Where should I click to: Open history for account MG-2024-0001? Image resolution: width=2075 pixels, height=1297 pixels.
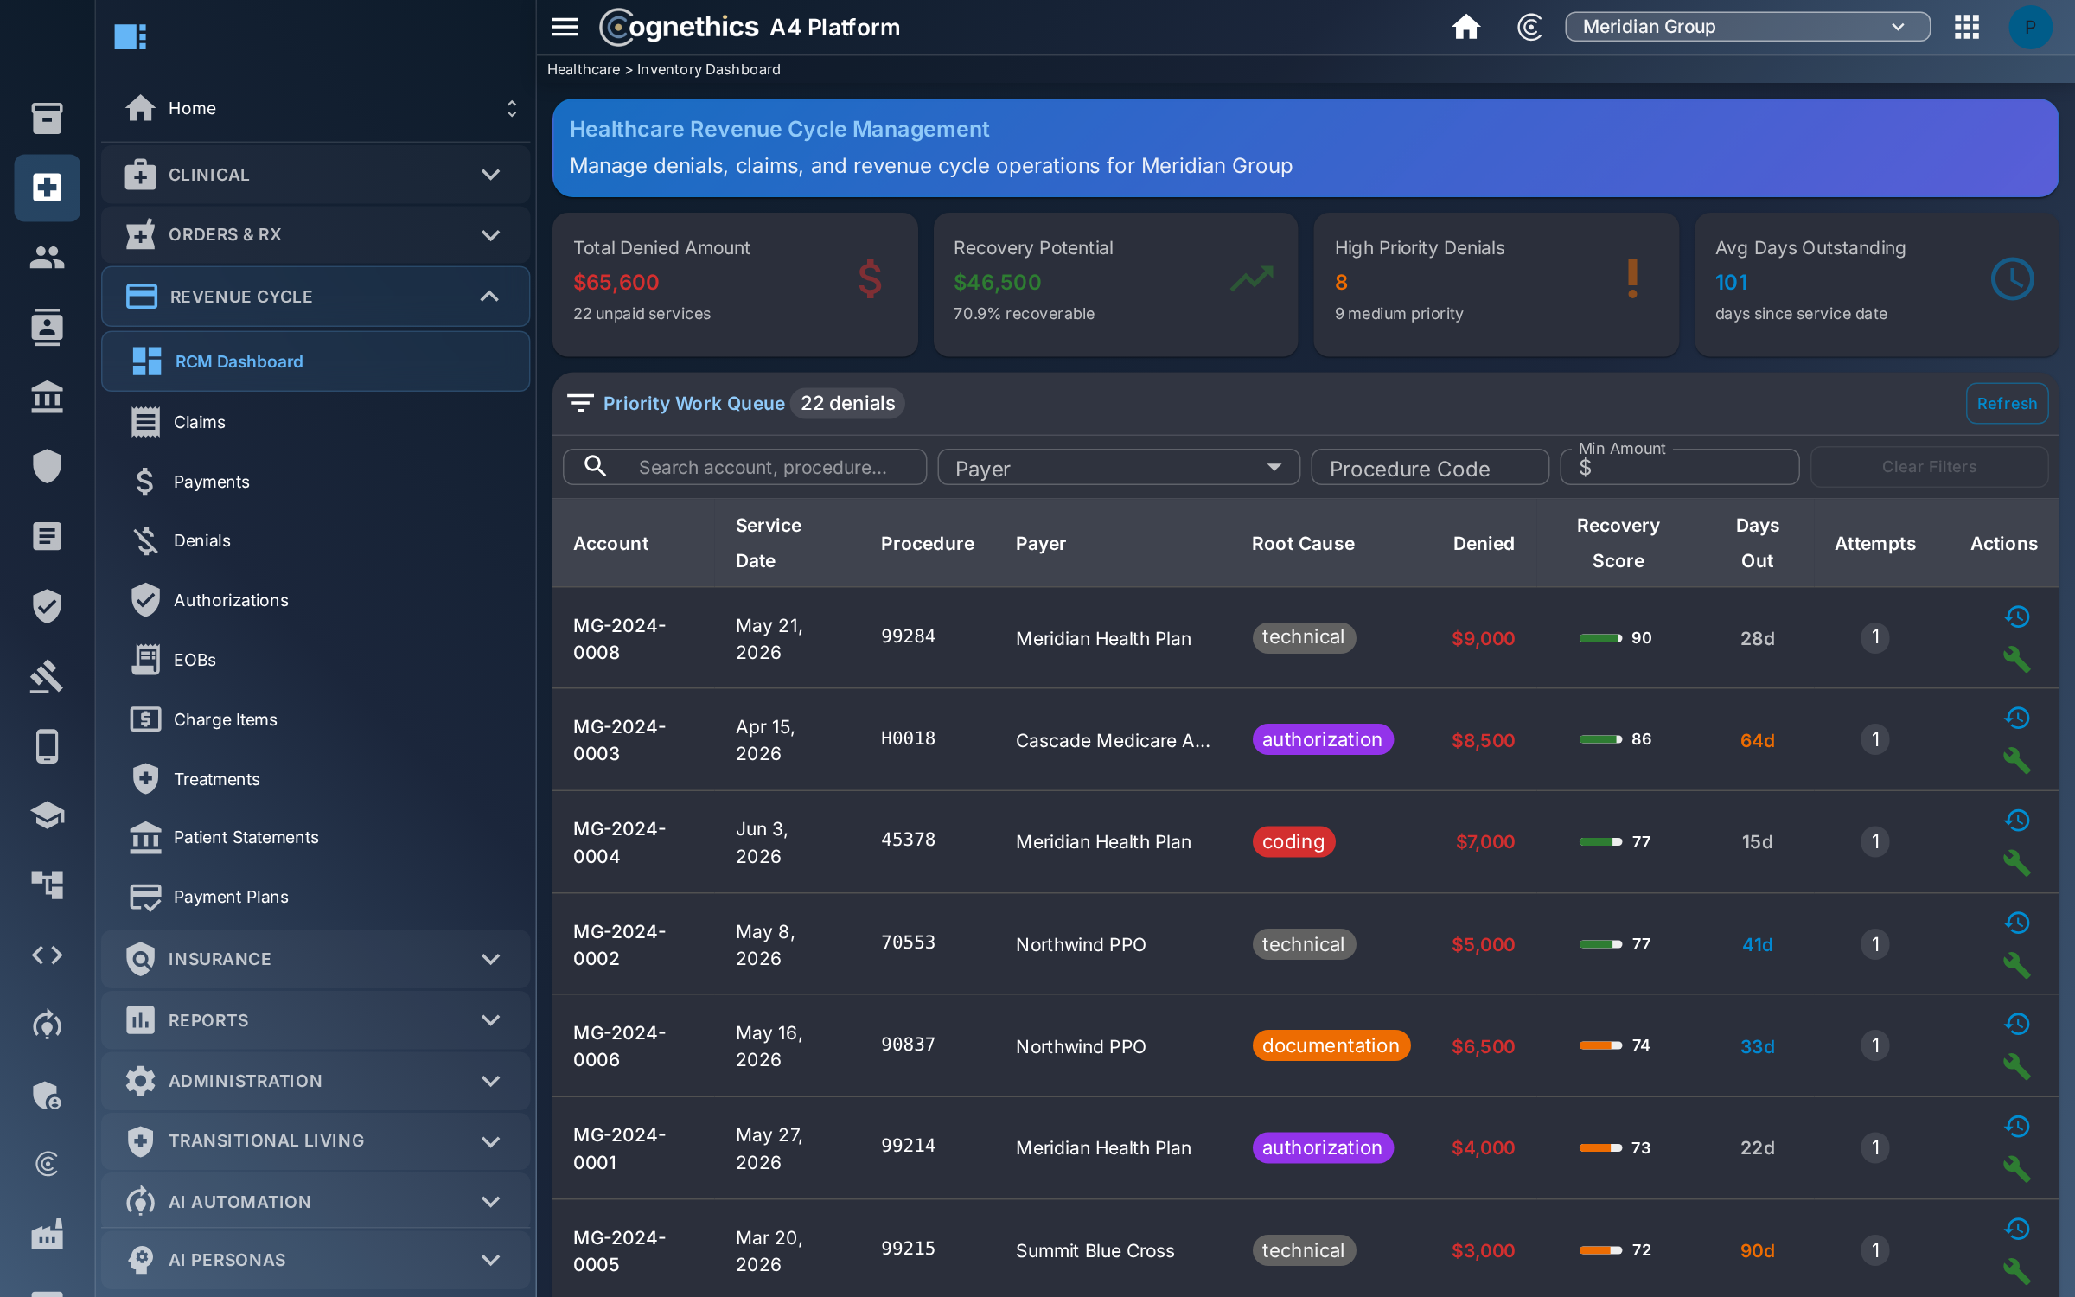[2017, 1126]
